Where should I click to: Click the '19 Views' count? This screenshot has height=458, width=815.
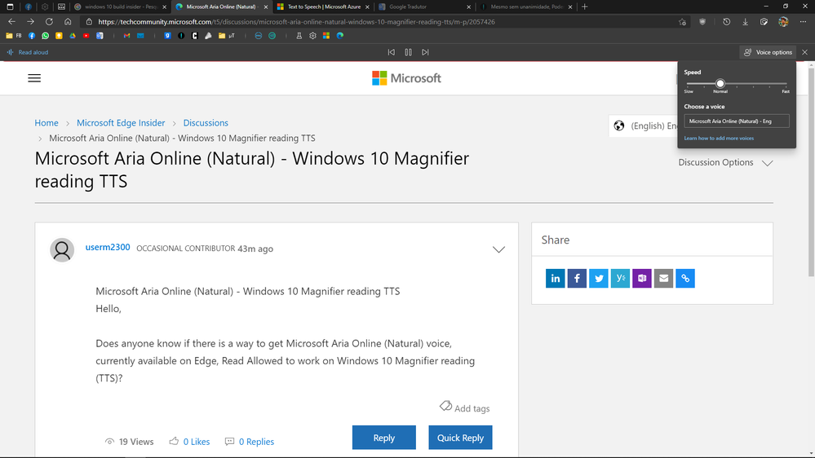pos(130,442)
